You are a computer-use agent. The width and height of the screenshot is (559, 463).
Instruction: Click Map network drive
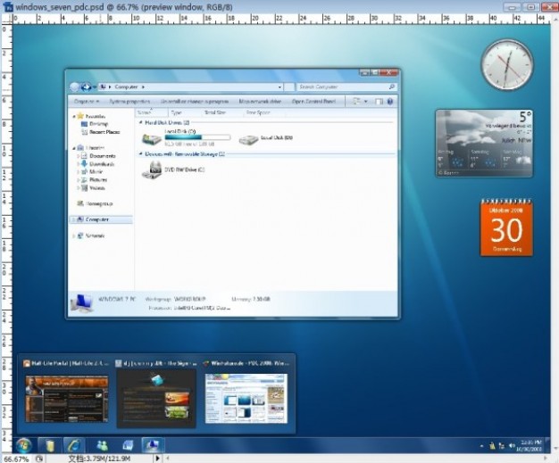(x=260, y=102)
